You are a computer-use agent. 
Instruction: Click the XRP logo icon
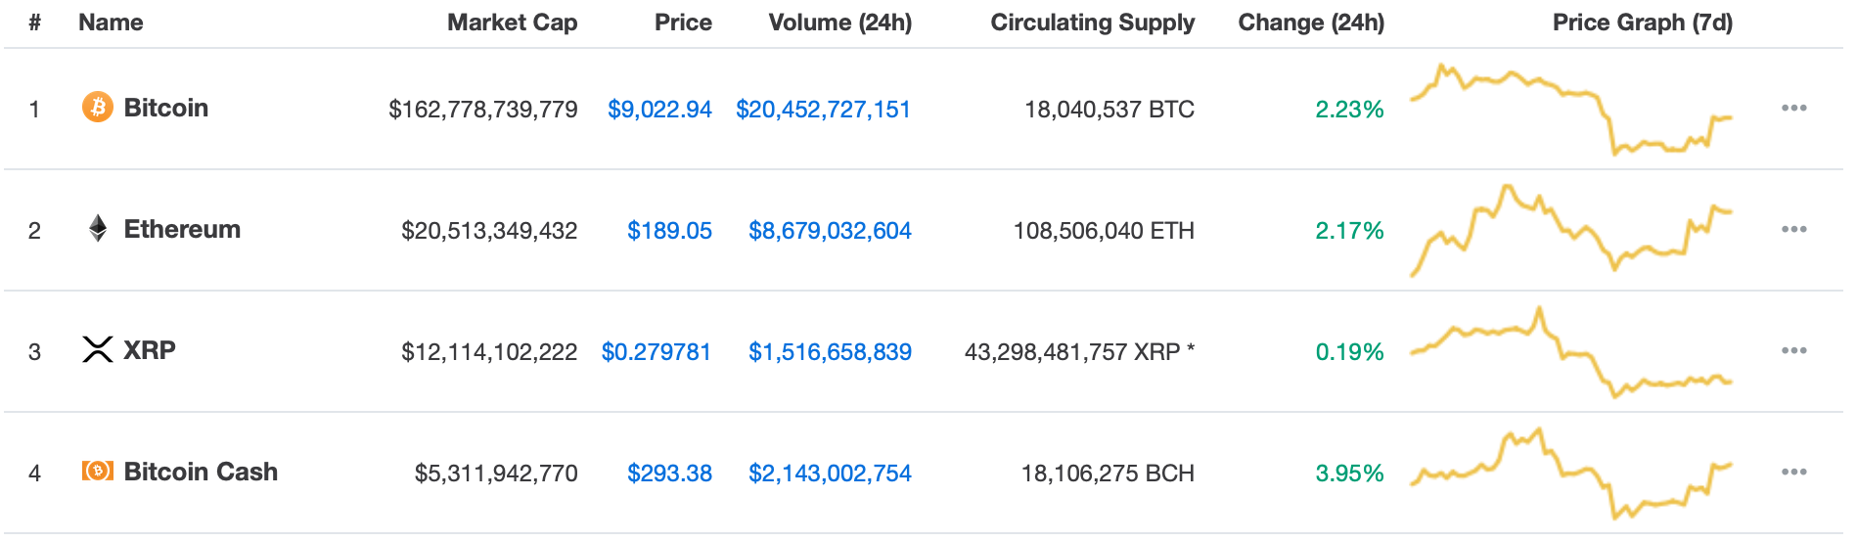pyautogui.click(x=98, y=349)
